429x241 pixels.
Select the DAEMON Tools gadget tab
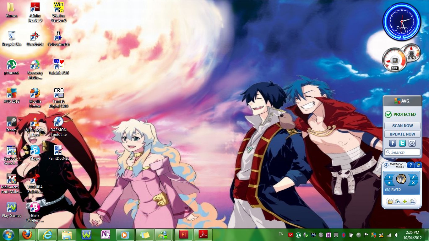(395, 165)
